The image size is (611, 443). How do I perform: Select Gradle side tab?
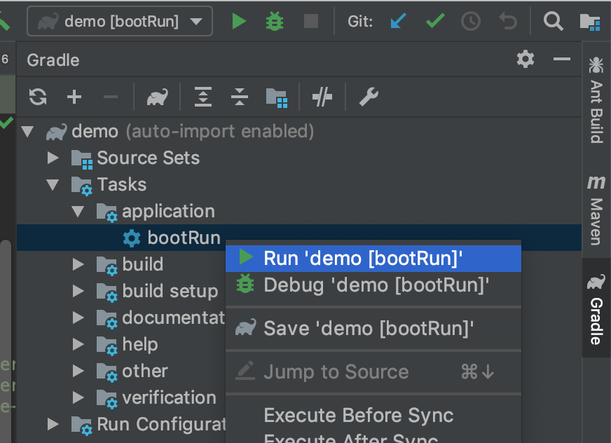[x=596, y=309]
